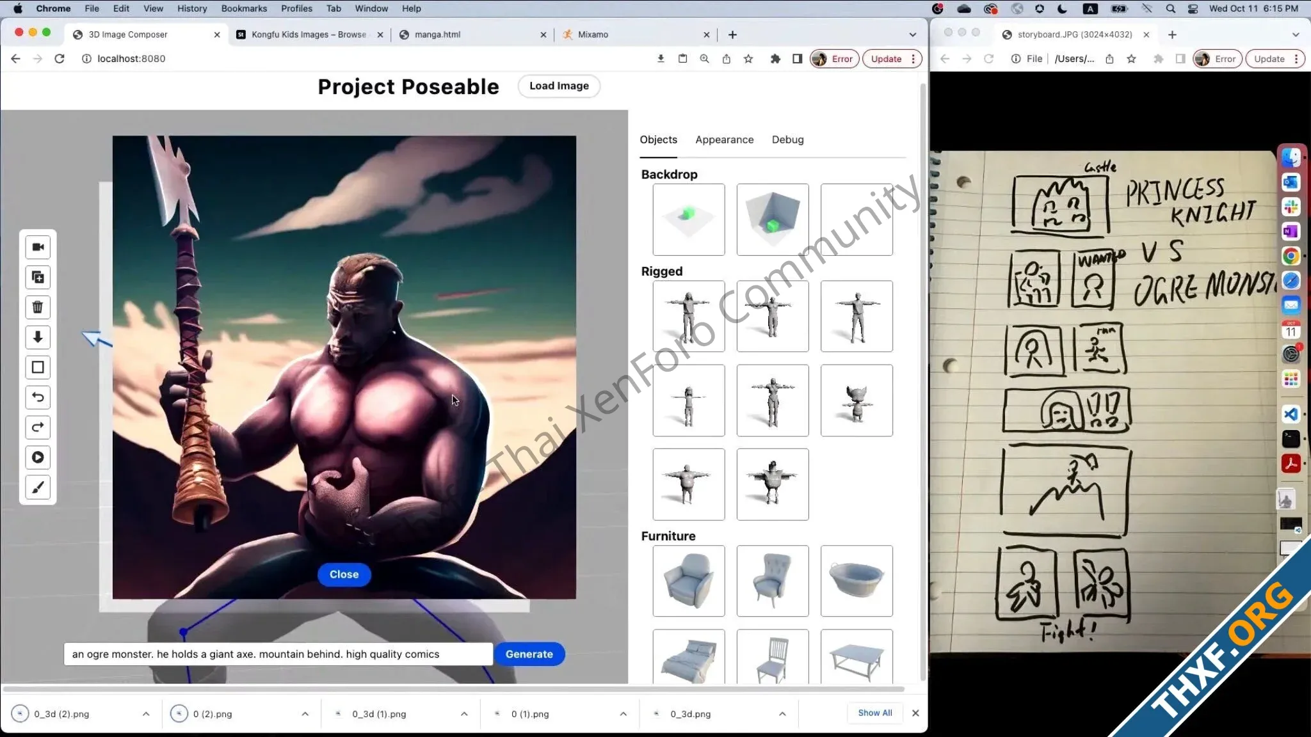
Task: Select the paintbrush tool icon
Action: pyautogui.click(x=38, y=487)
